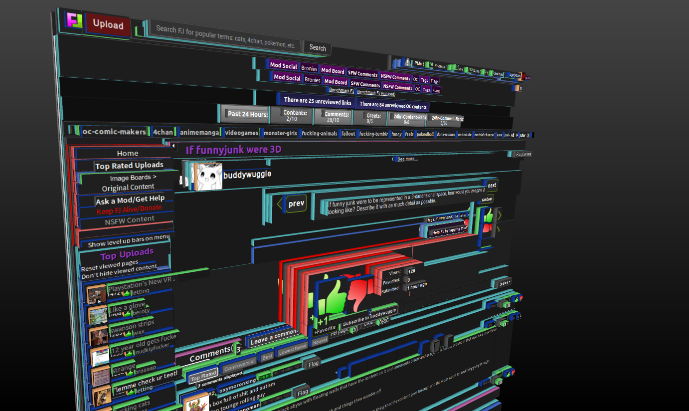
Task: Click the 24 Hours Contents 2/10 progress box
Action: click(x=292, y=116)
